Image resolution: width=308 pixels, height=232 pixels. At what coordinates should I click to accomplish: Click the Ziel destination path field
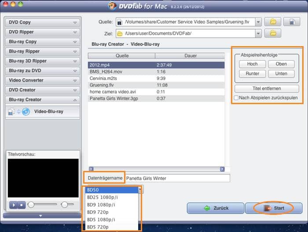coord(186,33)
